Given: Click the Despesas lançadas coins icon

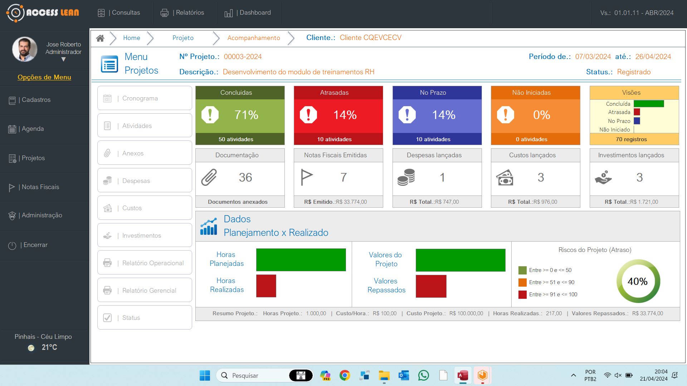Looking at the screenshot, I should coord(406,178).
